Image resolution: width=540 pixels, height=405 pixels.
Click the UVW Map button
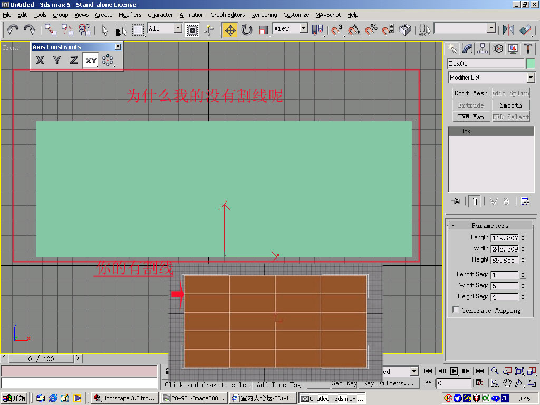[470, 117]
